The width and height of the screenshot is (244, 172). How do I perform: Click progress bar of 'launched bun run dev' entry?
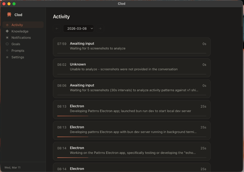[132, 116]
